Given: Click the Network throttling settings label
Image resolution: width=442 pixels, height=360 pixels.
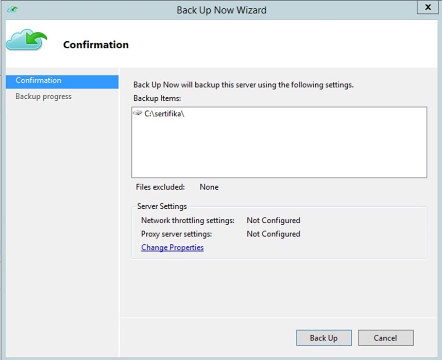Looking at the screenshot, I should (x=188, y=221).
